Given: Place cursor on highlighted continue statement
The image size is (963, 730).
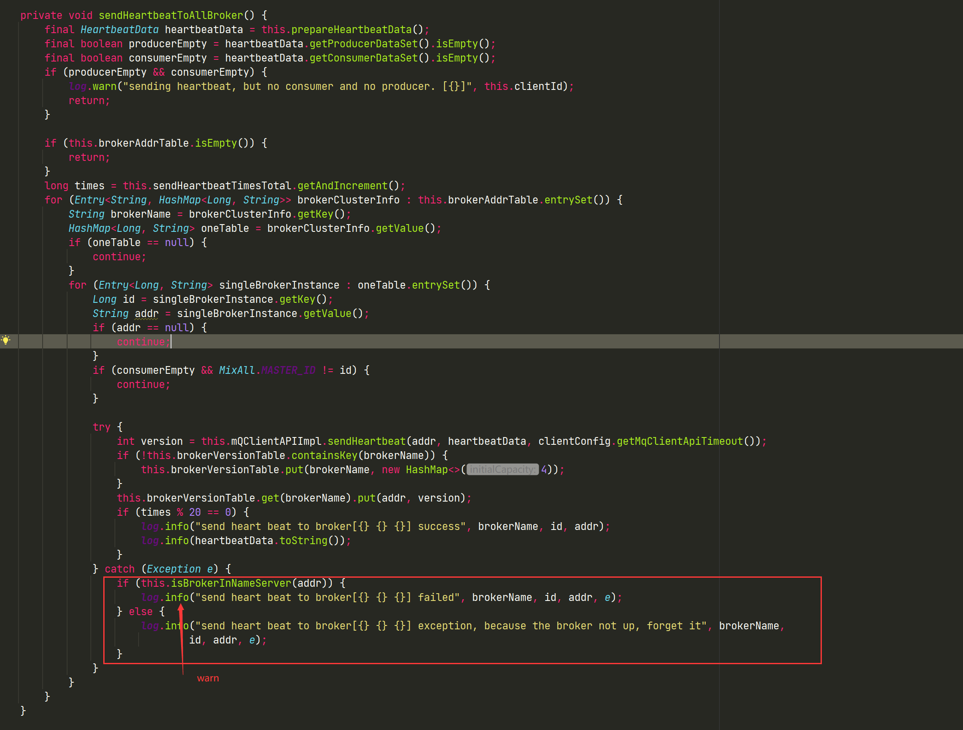Looking at the screenshot, I should click(x=143, y=342).
